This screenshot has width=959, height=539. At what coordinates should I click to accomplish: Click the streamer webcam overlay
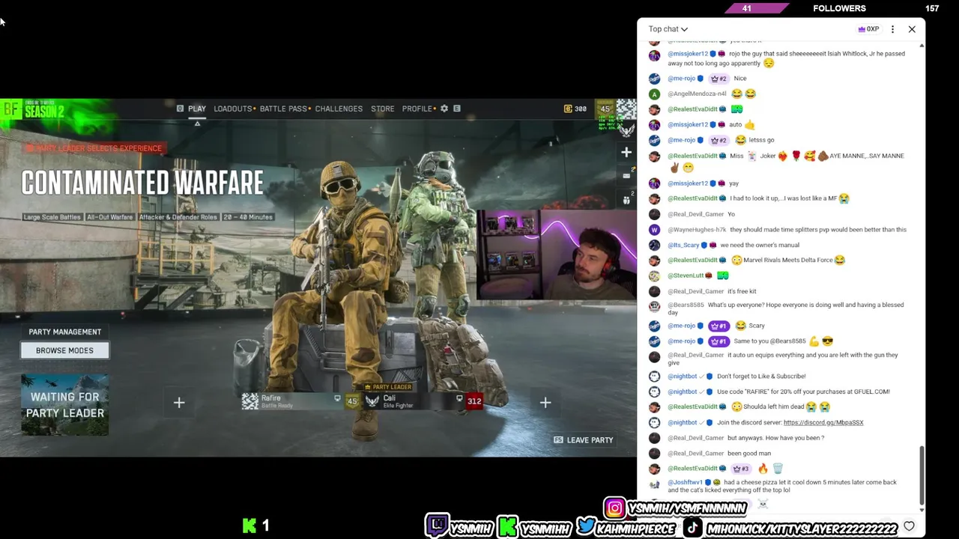[556, 255]
